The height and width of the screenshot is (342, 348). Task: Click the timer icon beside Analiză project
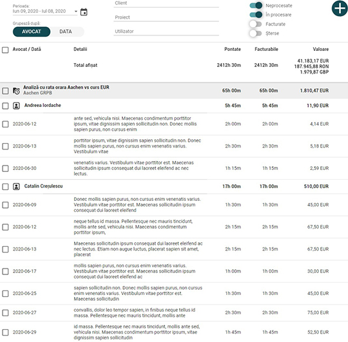coord(16,91)
